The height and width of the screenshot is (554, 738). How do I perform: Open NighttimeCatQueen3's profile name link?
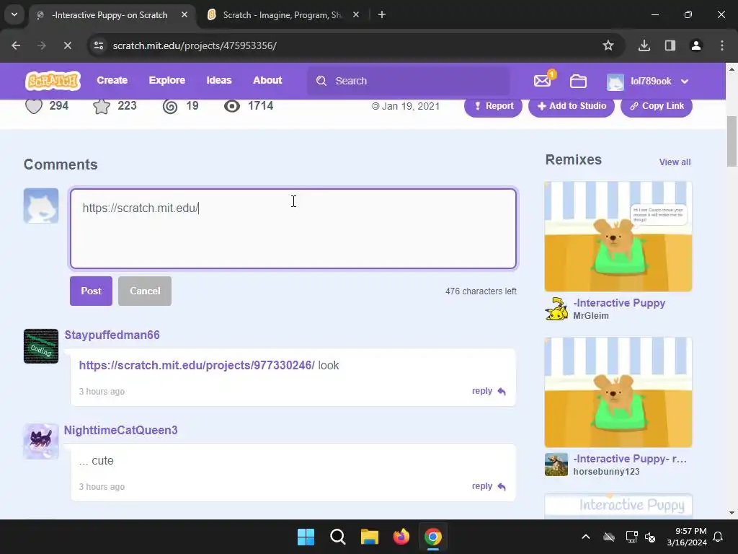coord(120,430)
